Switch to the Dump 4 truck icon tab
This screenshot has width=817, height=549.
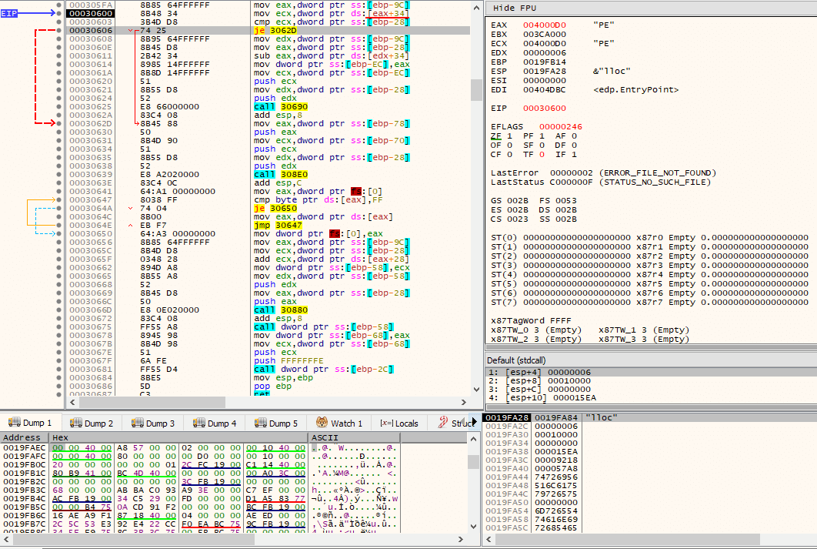pos(198,422)
